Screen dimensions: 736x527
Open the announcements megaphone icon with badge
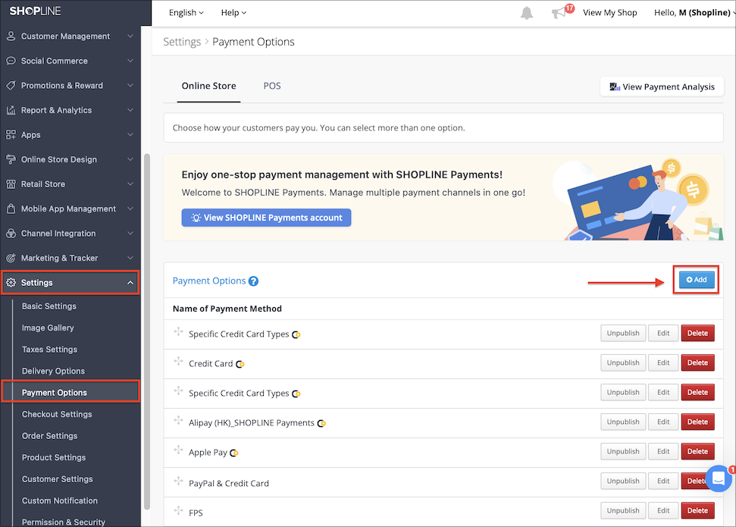point(559,12)
